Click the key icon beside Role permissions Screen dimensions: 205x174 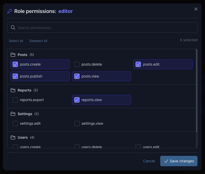tap(10, 11)
